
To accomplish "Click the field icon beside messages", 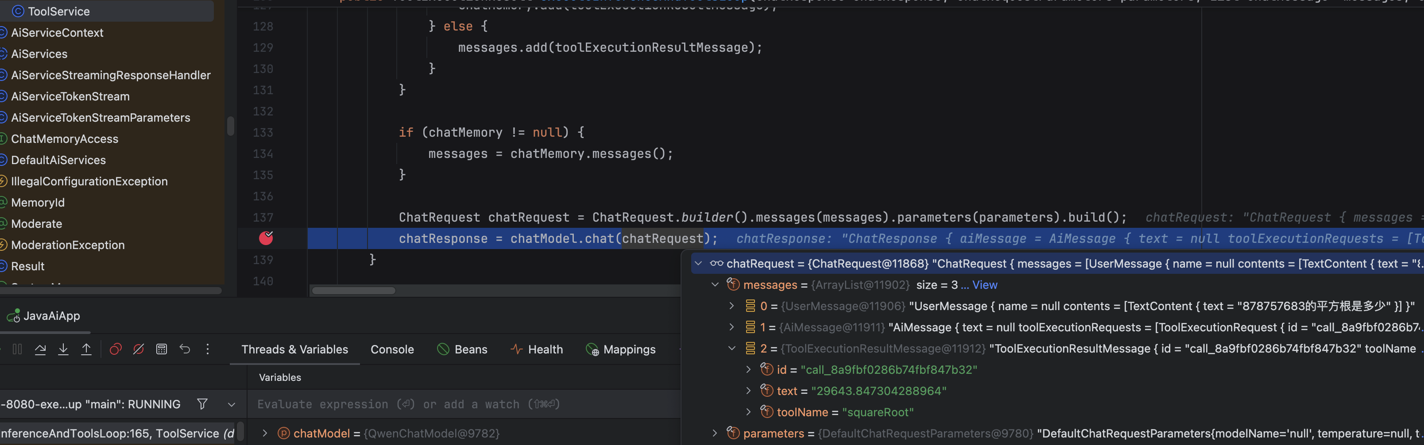I will click(733, 284).
